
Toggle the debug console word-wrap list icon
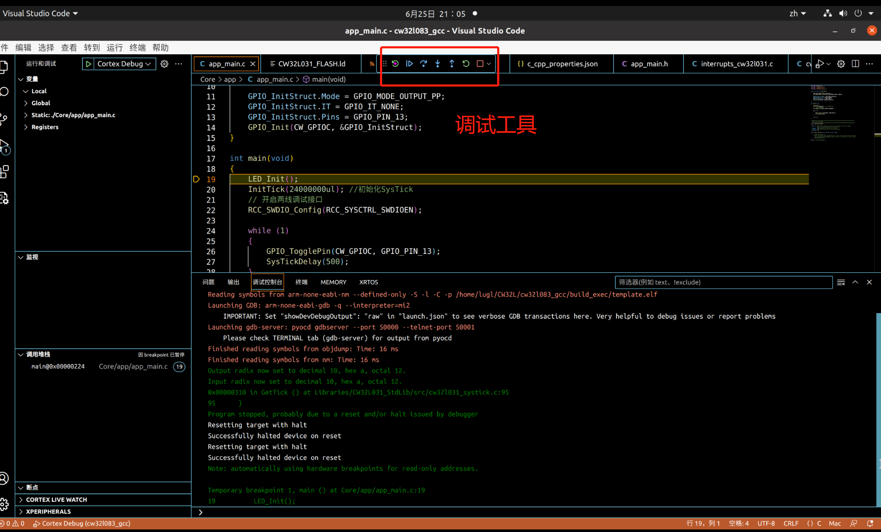pos(841,282)
